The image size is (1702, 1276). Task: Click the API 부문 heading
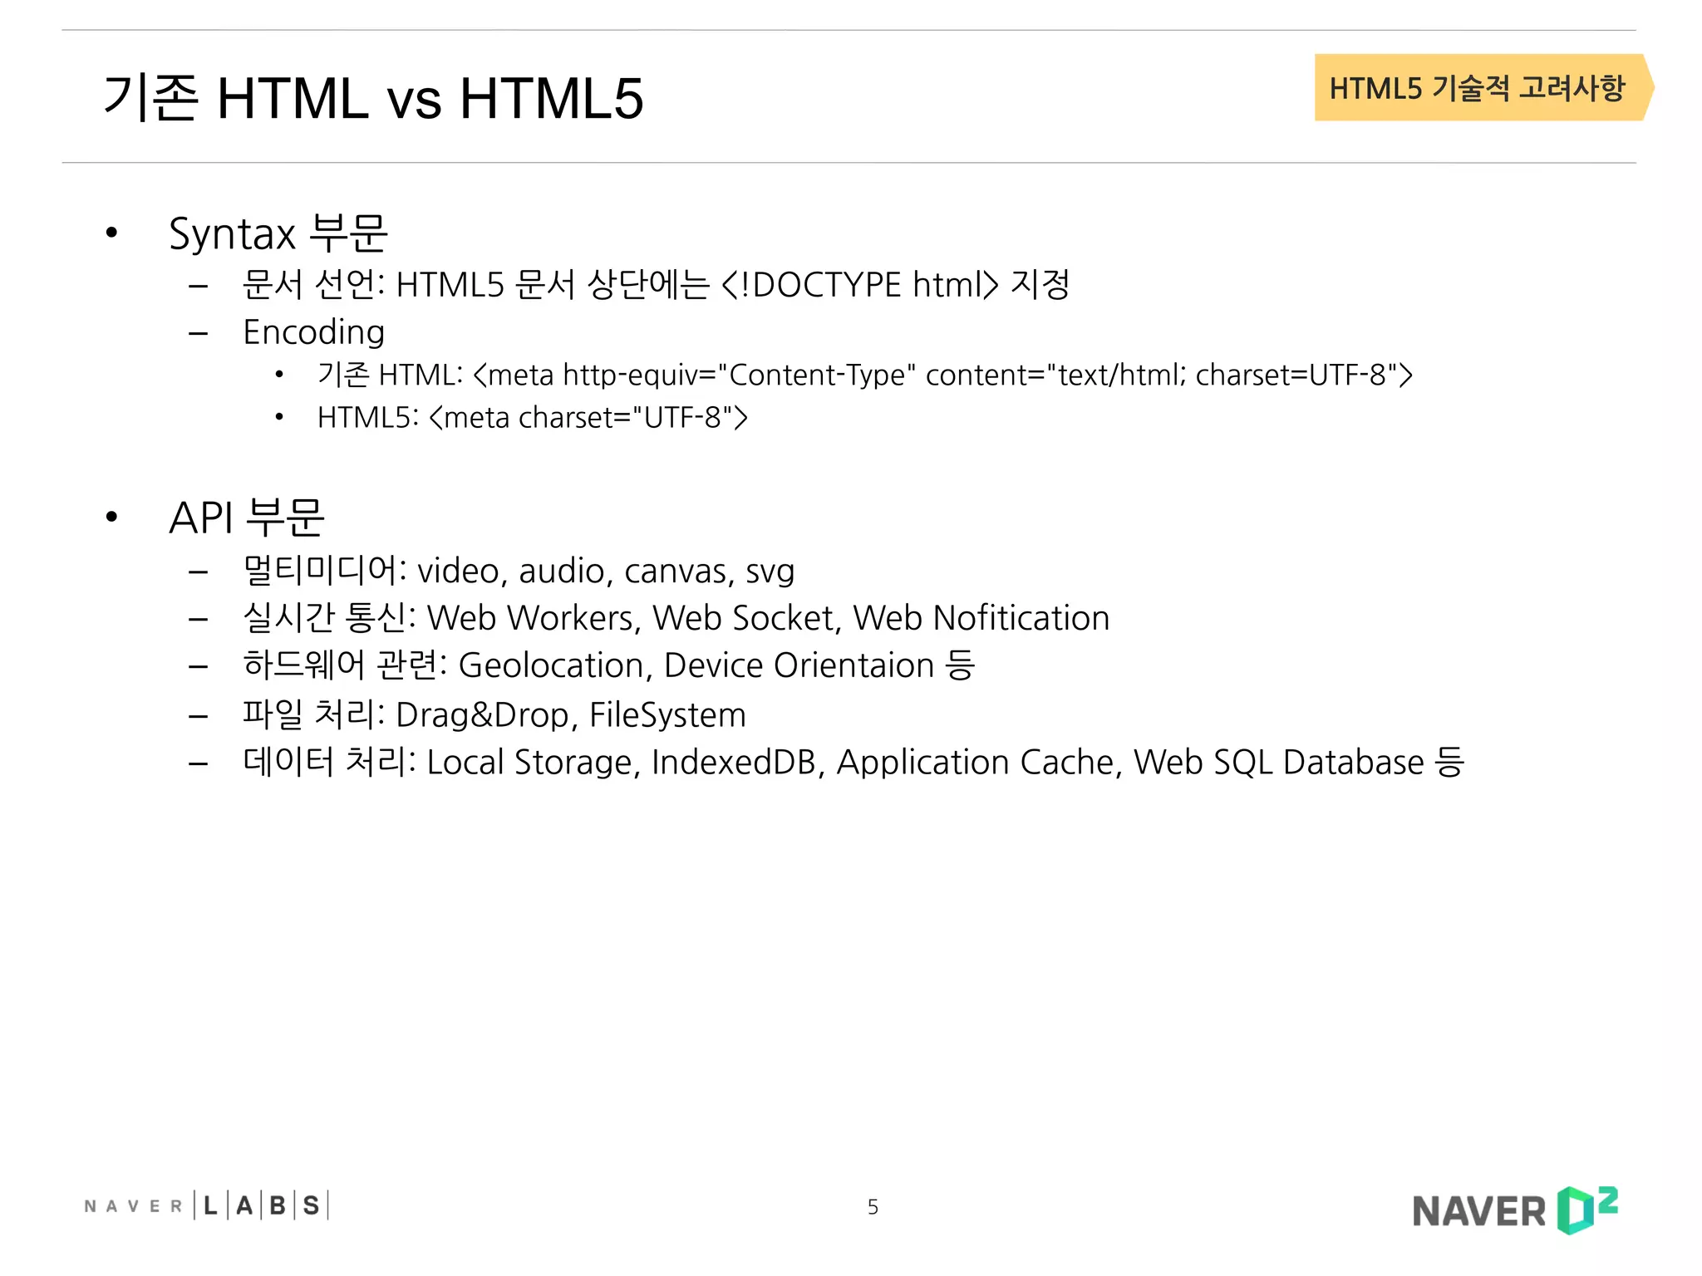click(246, 518)
